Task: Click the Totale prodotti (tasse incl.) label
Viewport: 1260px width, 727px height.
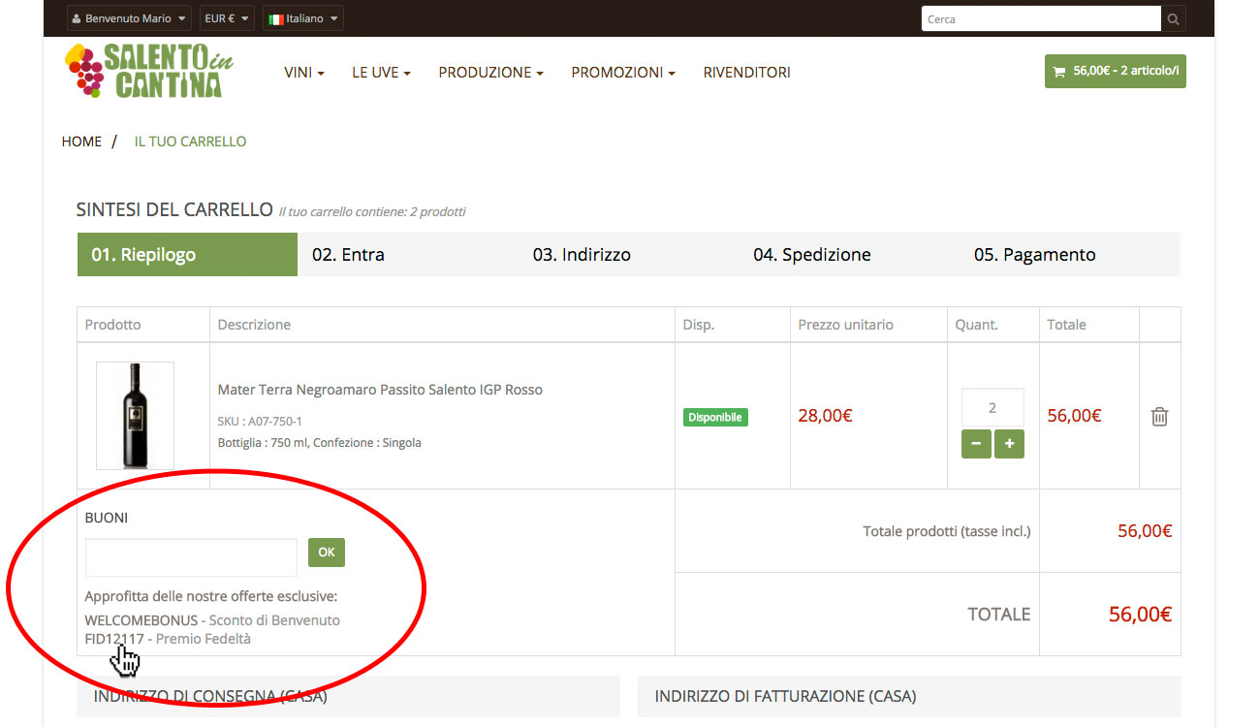Action: coord(947,531)
